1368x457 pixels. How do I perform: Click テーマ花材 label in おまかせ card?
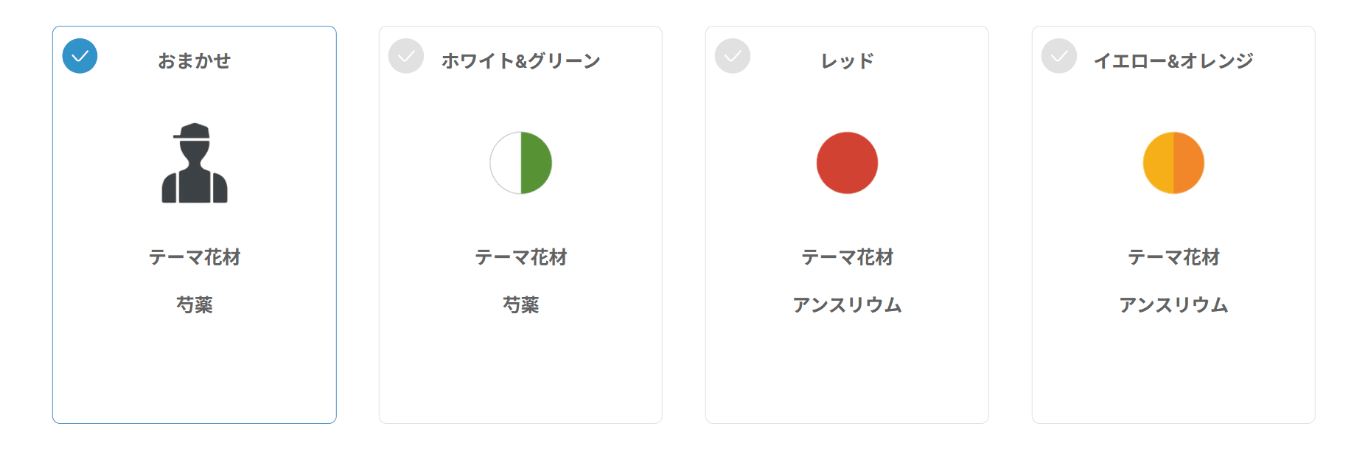[195, 257]
